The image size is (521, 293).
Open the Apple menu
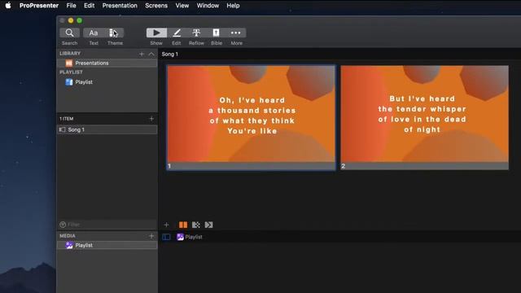(x=8, y=6)
